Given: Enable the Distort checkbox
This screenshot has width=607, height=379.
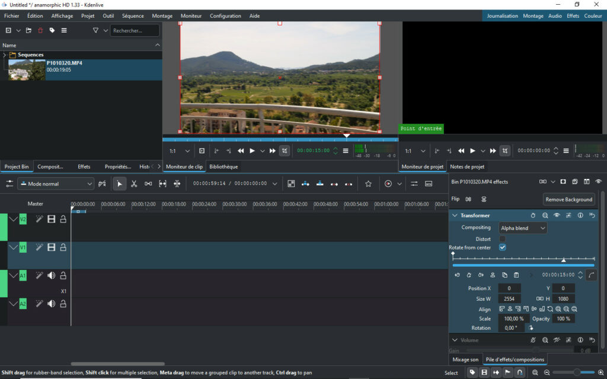Looking at the screenshot, I should click(x=502, y=239).
